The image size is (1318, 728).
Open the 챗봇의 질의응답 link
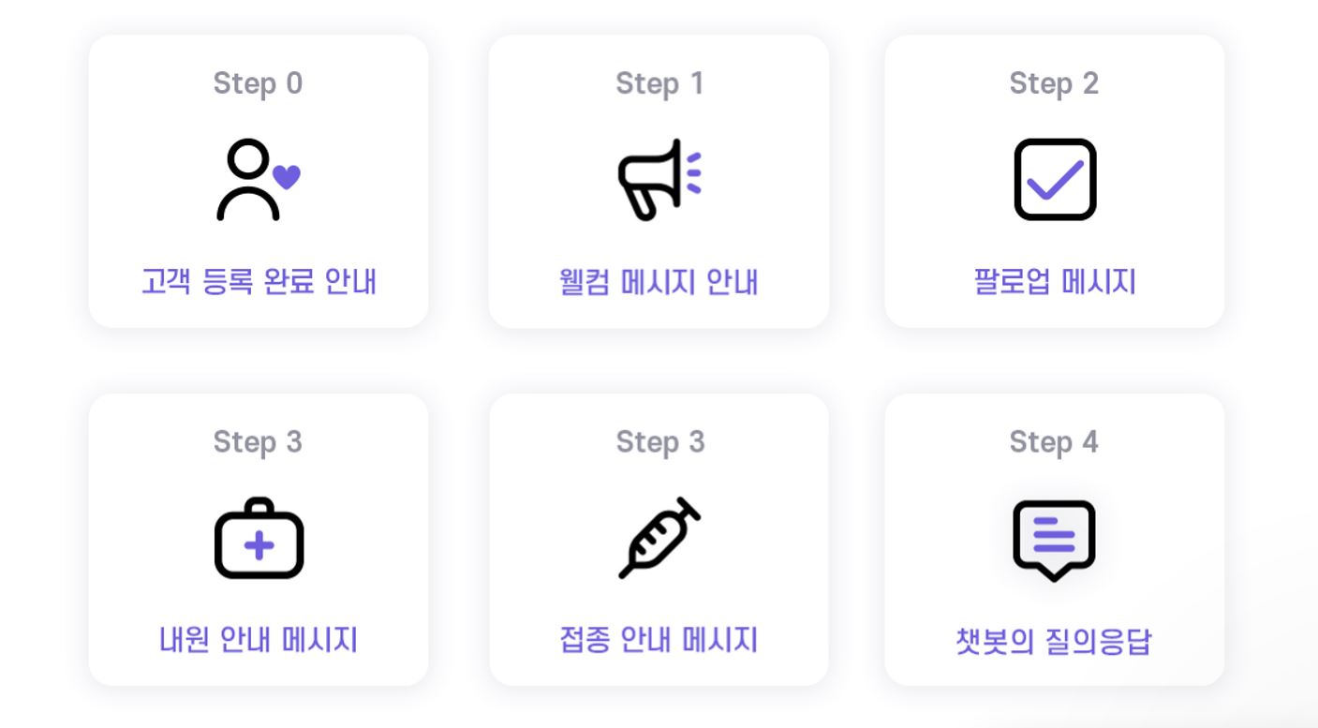click(x=1054, y=642)
